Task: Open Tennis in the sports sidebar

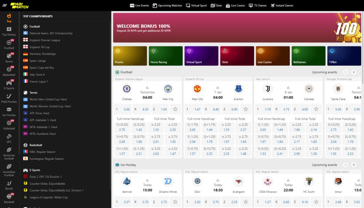Action: pyautogui.click(x=9, y=58)
